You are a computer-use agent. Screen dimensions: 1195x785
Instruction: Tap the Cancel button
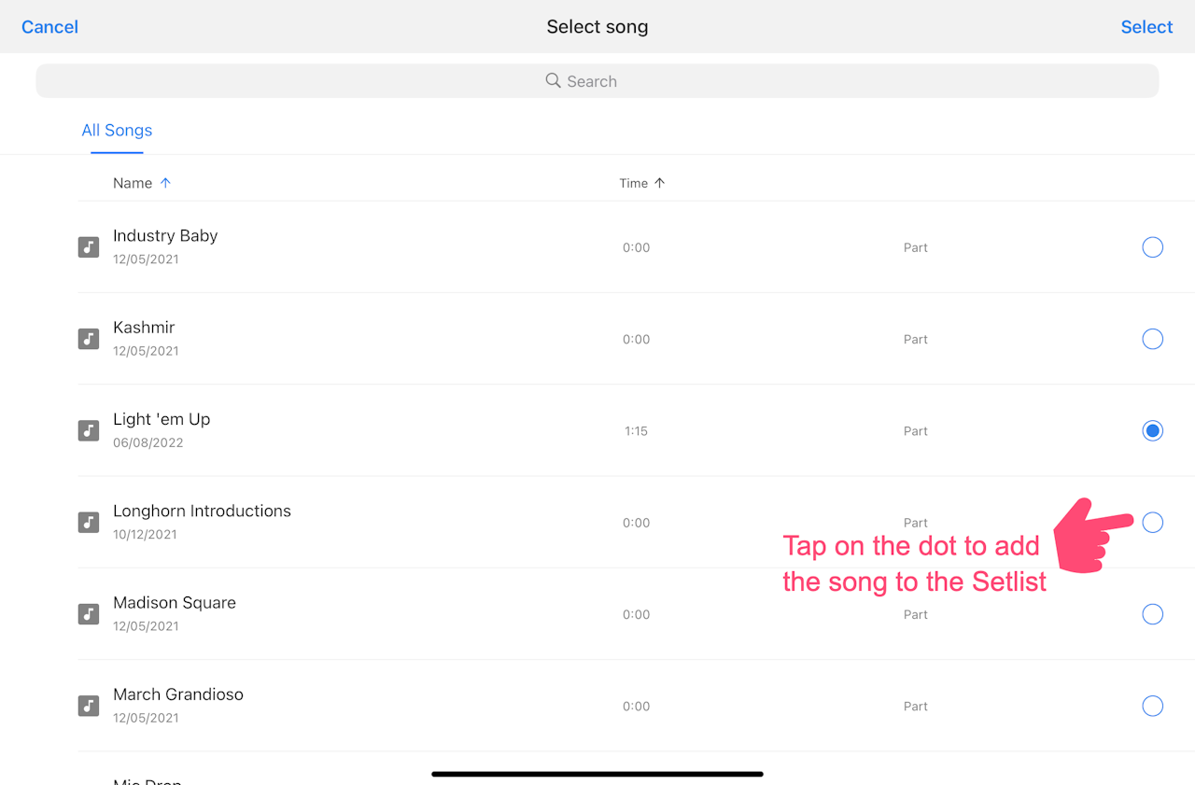click(49, 27)
